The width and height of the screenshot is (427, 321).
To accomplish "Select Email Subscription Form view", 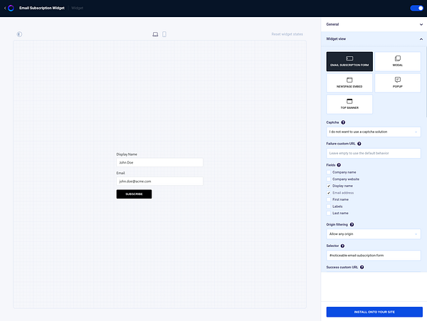I will 349,61.
